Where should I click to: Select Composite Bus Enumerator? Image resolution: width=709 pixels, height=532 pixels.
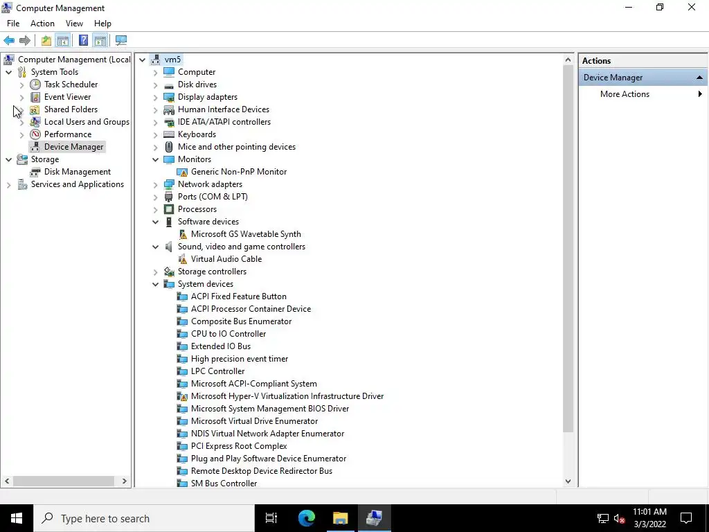click(x=241, y=321)
